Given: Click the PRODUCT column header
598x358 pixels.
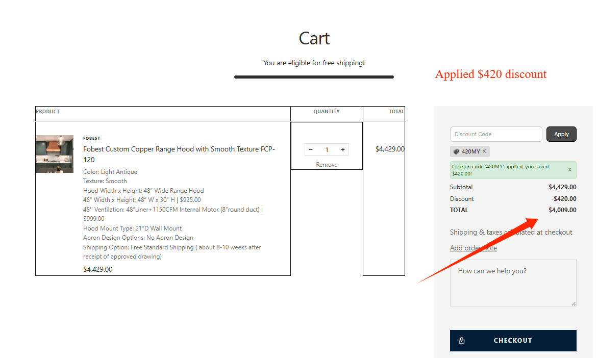Looking at the screenshot, I should pyautogui.click(x=47, y=111).
